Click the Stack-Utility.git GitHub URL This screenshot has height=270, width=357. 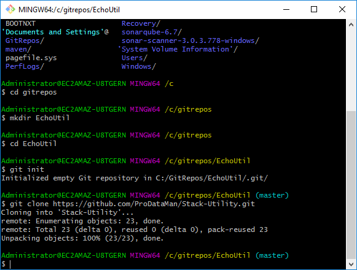coord(154,204)
